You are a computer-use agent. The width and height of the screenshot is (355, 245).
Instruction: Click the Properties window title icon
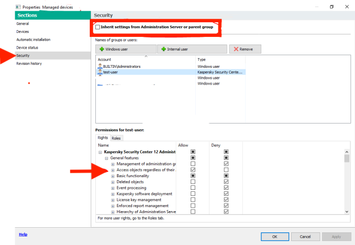(18, 7)
